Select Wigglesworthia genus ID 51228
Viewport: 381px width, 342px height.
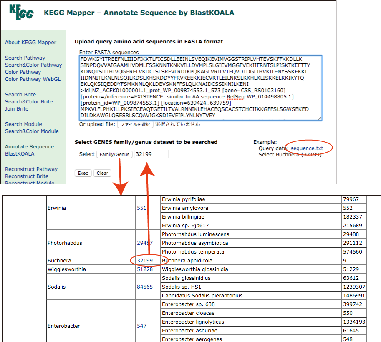pos(145,269)
